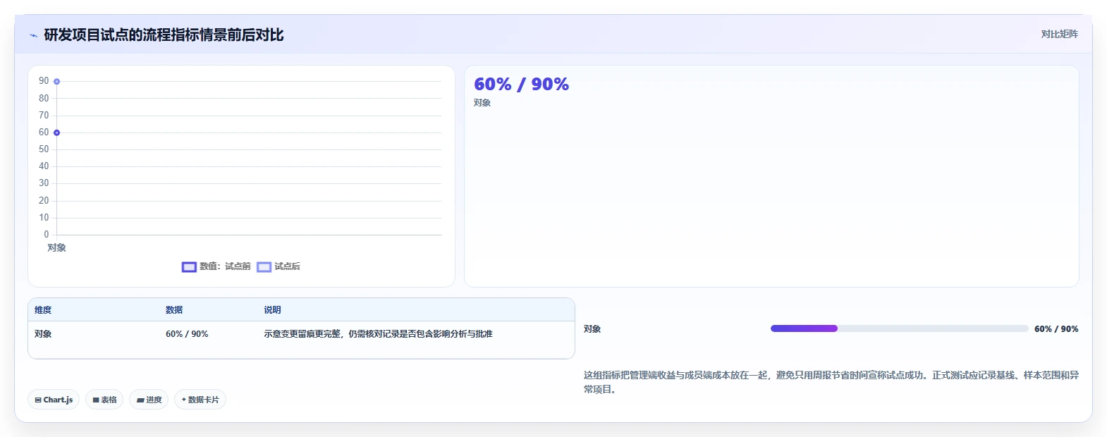Select the 表格 tag chip
The width and height of the screenshot is (1107, 437).
[104, 400]
